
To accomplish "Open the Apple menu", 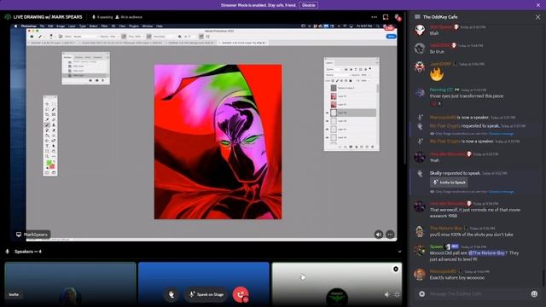I will (15, 26).
